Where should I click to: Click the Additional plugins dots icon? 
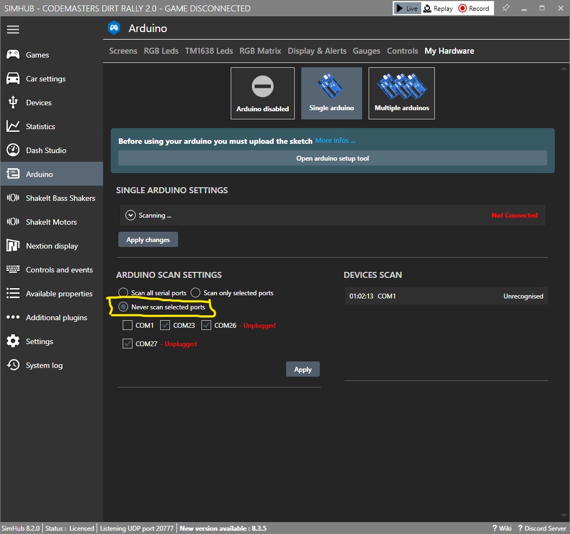tap(13, 317)
